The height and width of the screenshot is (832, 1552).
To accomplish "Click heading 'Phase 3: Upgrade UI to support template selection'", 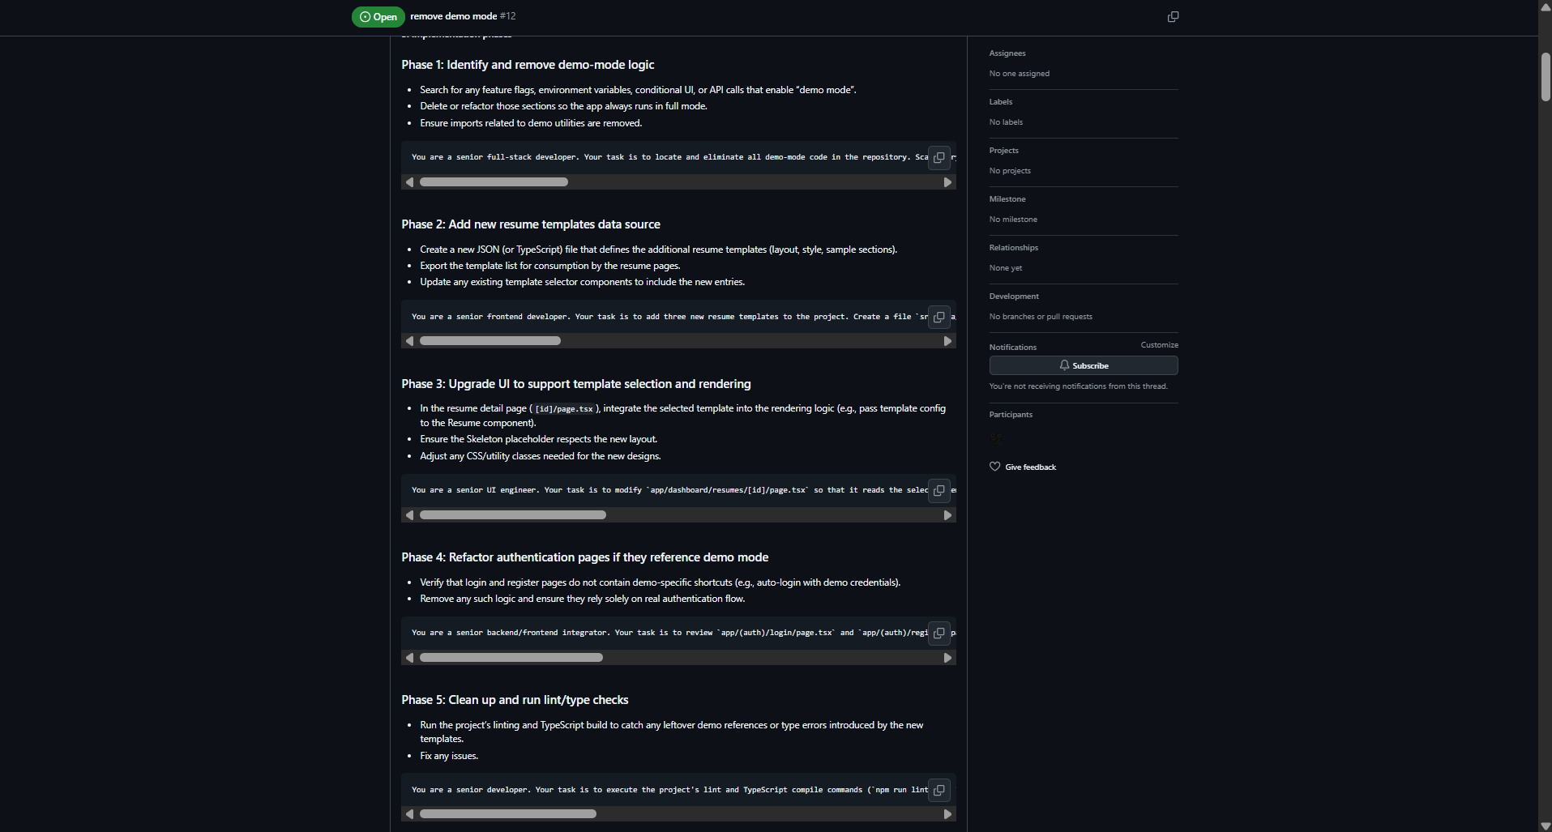I will (x=576, y=384).
